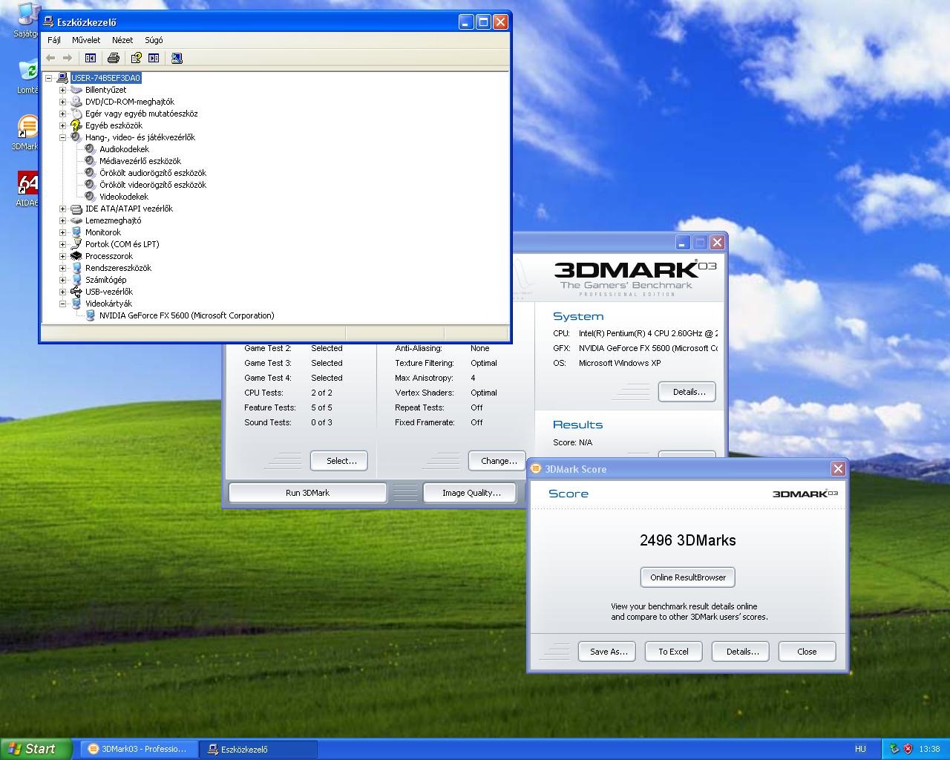This screenshot has height=760, width=950.
Task: Click the Forward arrow in Device Manager toolbar
Action: 68,58
